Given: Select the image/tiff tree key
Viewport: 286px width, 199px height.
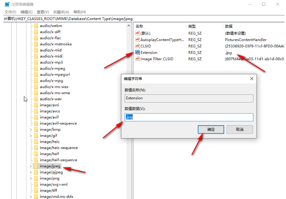Looking at the screenshot, I should pyautogui.click(x=49, y=190).
